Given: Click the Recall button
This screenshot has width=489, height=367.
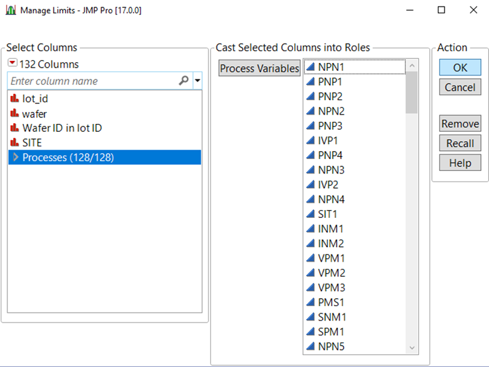Looking at the screenshot, I should pos(460,143).
